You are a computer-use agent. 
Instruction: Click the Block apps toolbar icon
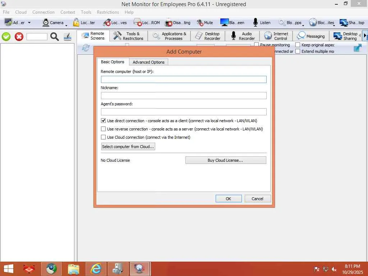[x=282, y=23]
